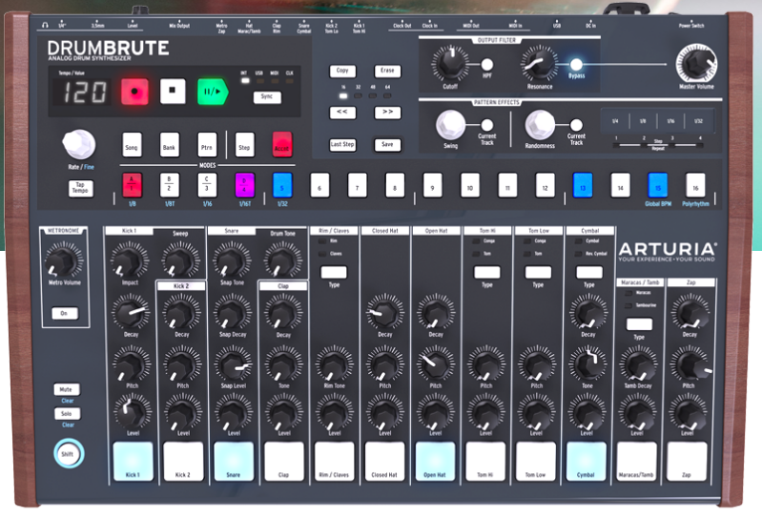
Task: Click the Solo button
Action: pyautogui.click(x=67, y=413)
